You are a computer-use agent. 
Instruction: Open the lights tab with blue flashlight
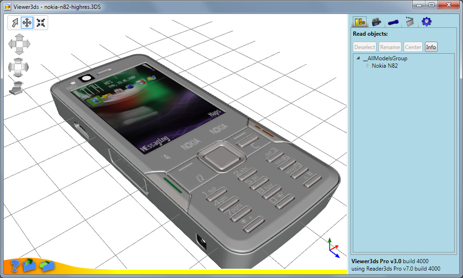click(x=393, y=22)
